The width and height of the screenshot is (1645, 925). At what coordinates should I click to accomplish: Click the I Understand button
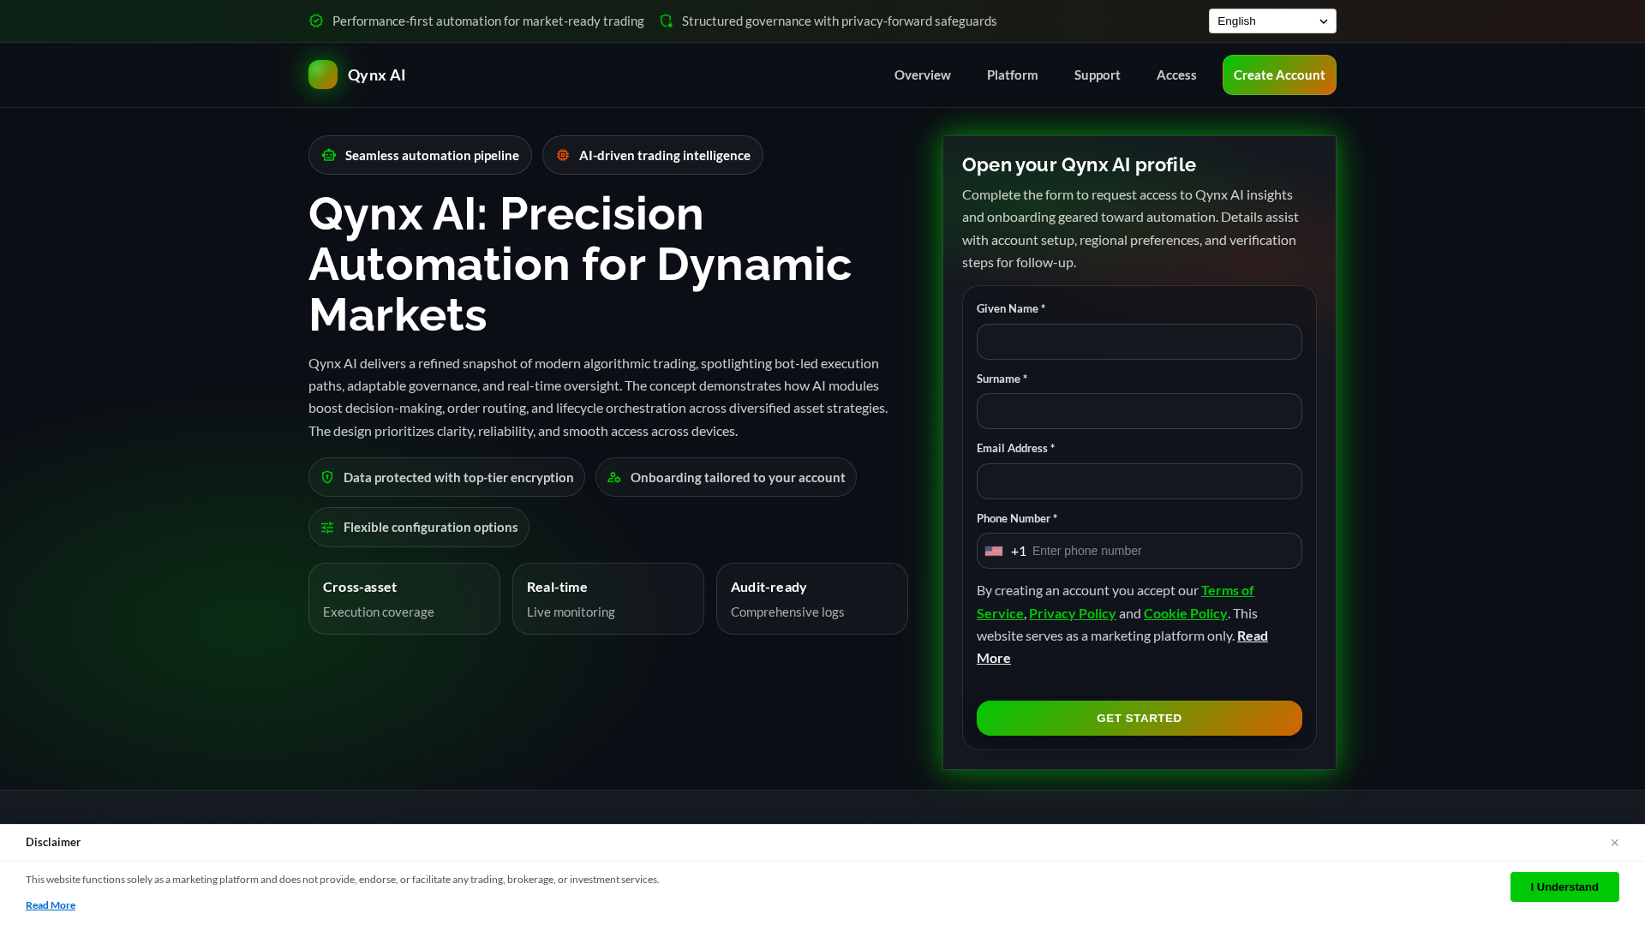click(x=1564, y=886)
